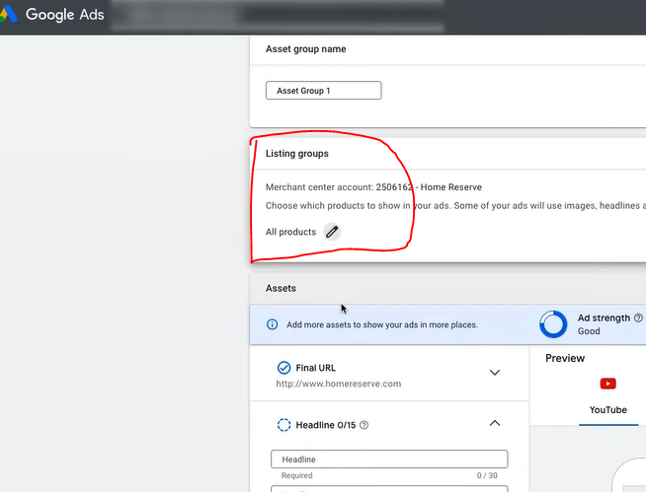Screen dimensions: 646x492
Task: Click the Final URL section title
Action: [315, 368]
